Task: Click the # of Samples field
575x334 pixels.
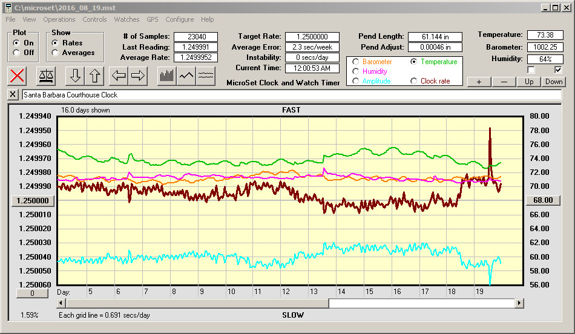Action: coord(196,37)
